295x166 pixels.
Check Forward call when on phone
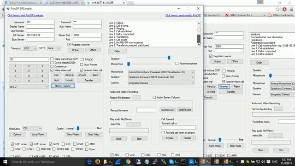tap(163, 133)
